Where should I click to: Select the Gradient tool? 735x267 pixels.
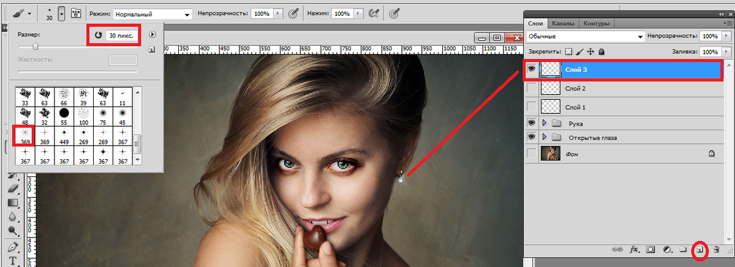pos(13,203)
